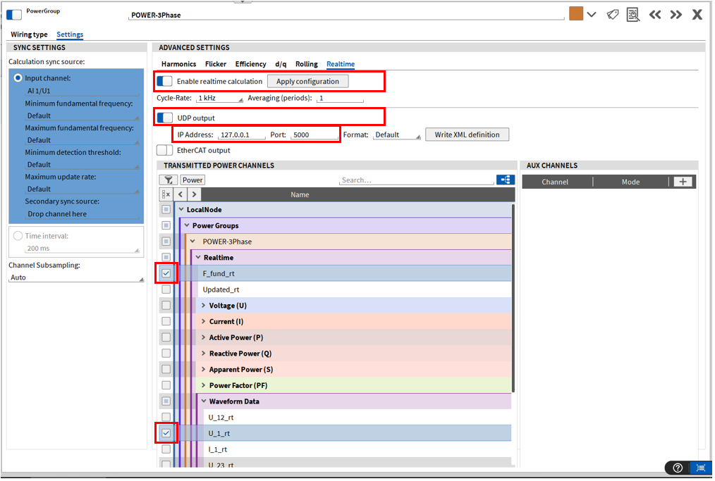Collapse the Realtime node

(198, 257)
